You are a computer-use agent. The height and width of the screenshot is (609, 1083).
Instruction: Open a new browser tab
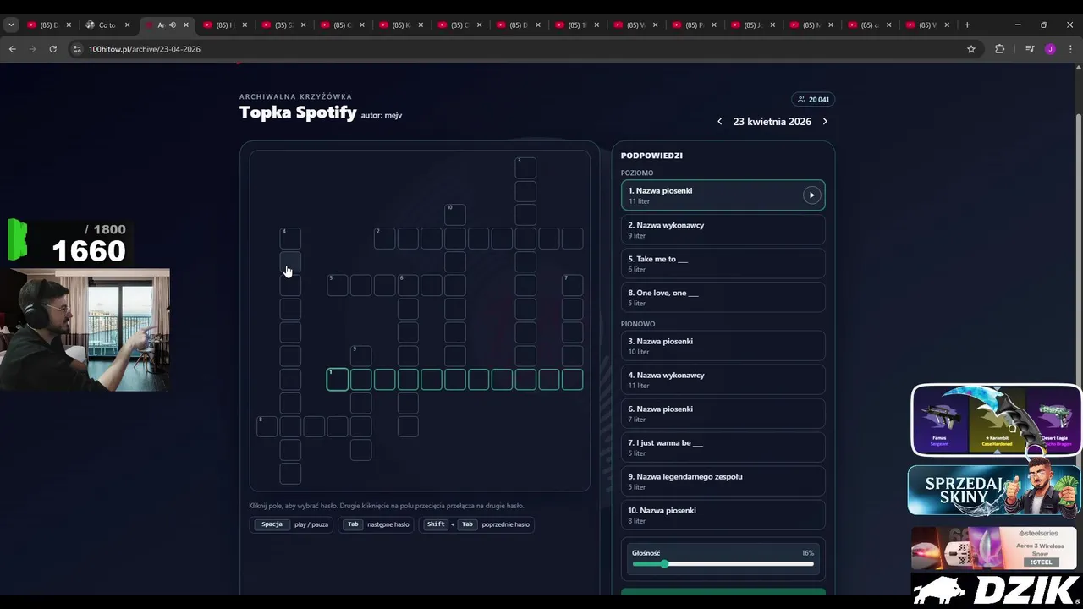967,25
